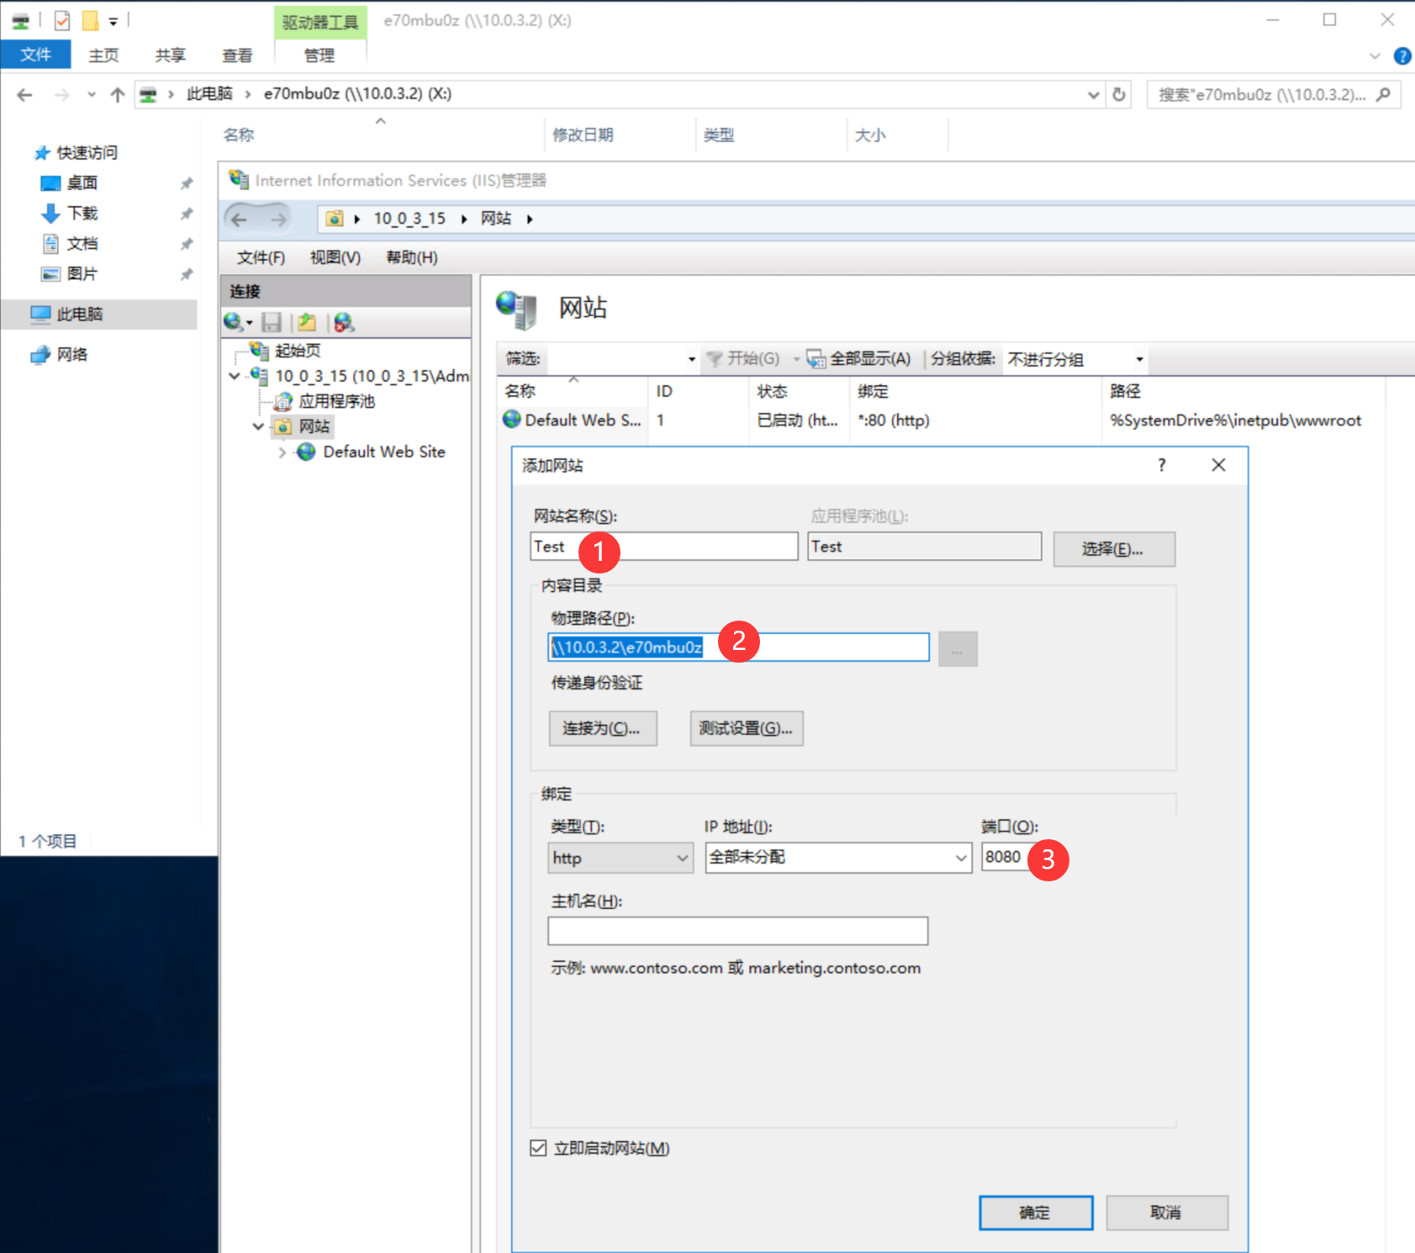This screenshot has height=1253, width=1415.
Task: Click the 连接为(C)... button
Action: [602, 728]
